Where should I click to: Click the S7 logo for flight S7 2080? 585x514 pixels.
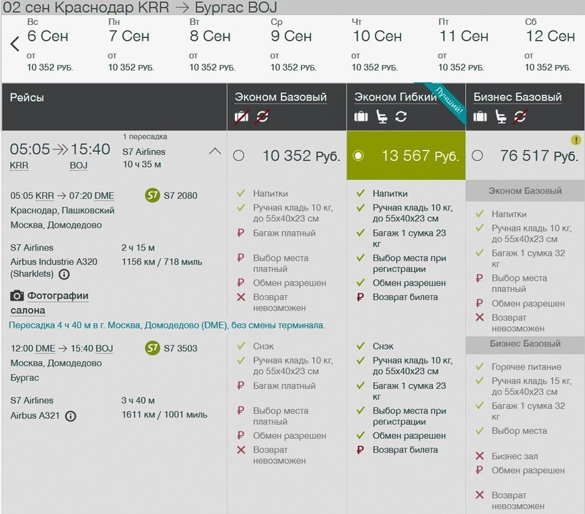(x=152, y=196)
